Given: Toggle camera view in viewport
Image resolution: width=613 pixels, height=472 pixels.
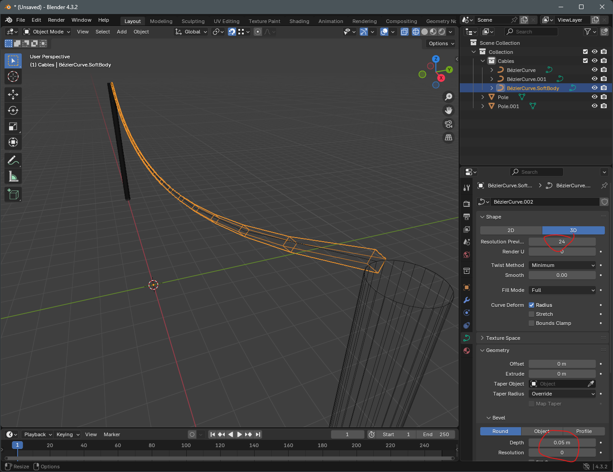Looking at the screenshot, I should tap(449, 124).
